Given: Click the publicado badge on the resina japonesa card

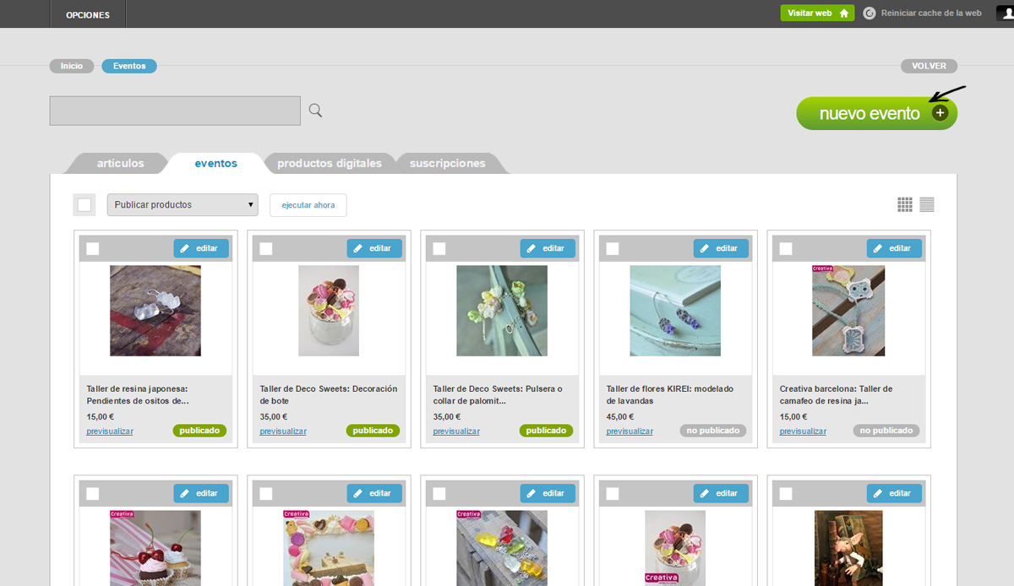Looking at the screenshot, I should 199,431.
